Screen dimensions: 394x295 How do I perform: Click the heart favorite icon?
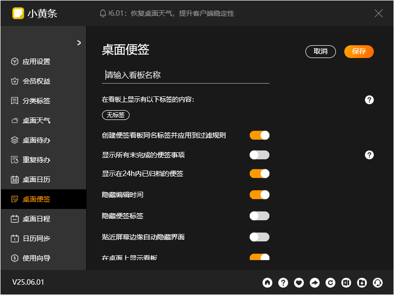coord(299,283)
